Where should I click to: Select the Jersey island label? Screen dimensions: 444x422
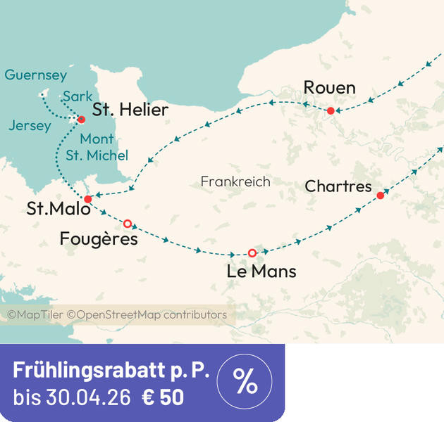coord(30,127)
